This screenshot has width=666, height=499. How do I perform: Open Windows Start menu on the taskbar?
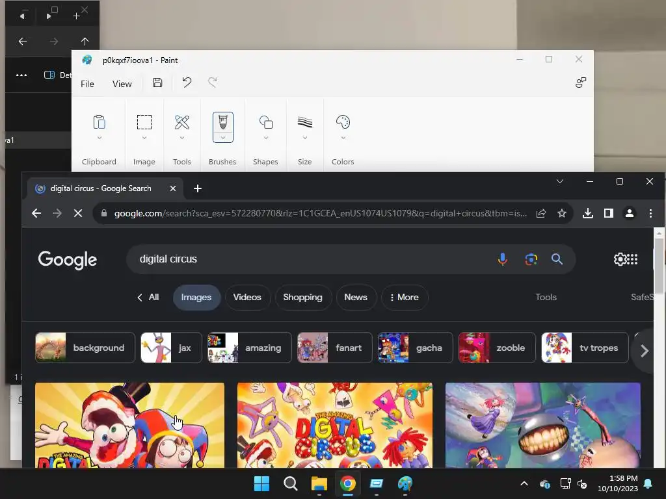261,483
